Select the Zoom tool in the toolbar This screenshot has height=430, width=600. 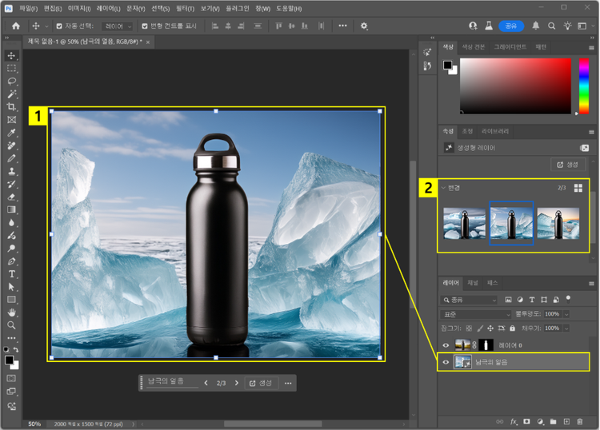[x=11, y=325]
